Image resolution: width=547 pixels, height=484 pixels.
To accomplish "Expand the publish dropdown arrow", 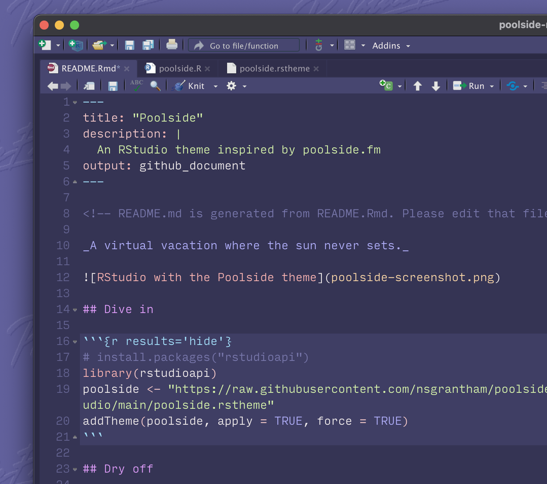I will [525, 86].
